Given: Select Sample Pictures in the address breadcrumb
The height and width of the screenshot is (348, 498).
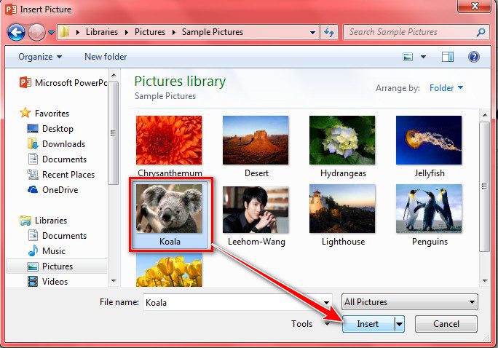Looking at the screenshot, I should (213, 32).
